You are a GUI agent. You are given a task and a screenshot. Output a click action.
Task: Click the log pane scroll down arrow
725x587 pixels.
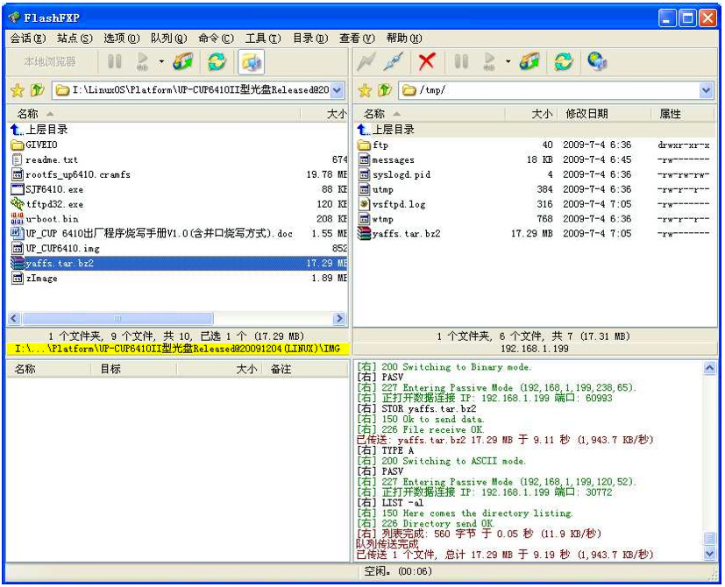(x=709, y=552)
